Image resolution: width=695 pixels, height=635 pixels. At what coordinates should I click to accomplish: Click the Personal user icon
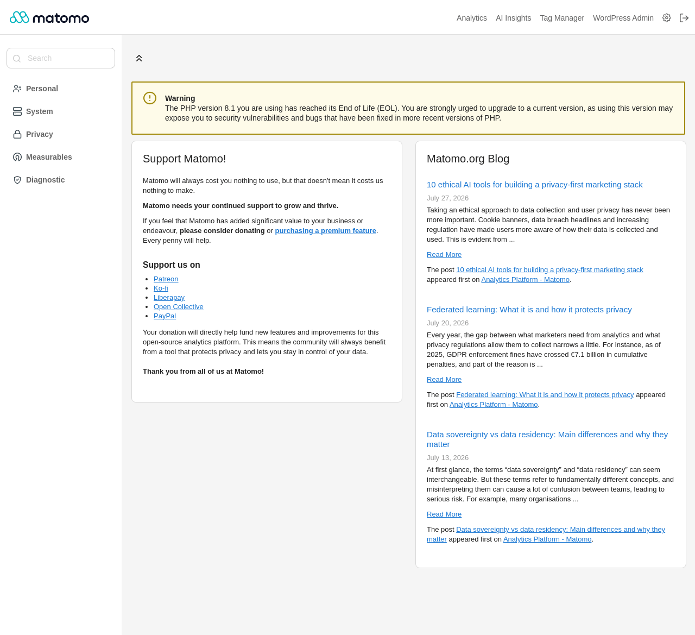(17, 89)
